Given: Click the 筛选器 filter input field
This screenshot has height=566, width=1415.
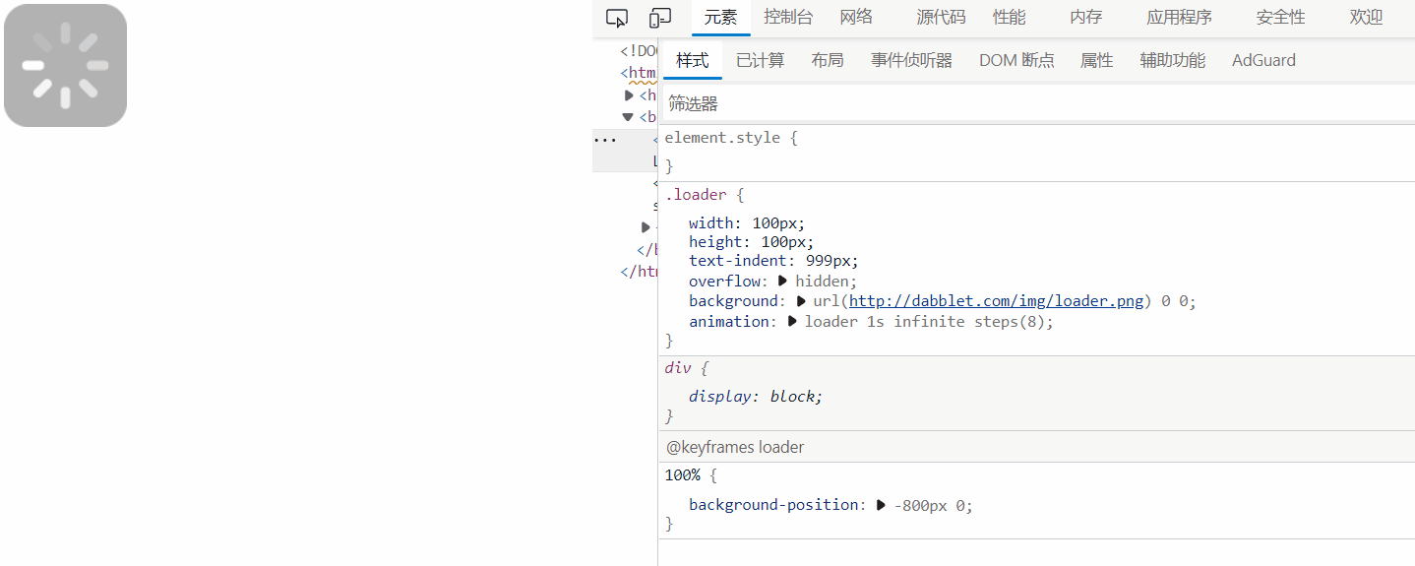Looking at the screenshot, I should 1033,103.
